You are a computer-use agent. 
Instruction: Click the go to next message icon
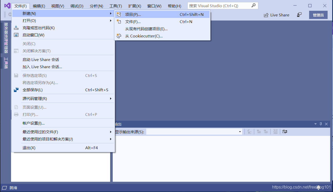pos(266,132)
